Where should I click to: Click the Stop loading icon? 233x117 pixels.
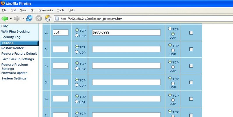(38, 19)
